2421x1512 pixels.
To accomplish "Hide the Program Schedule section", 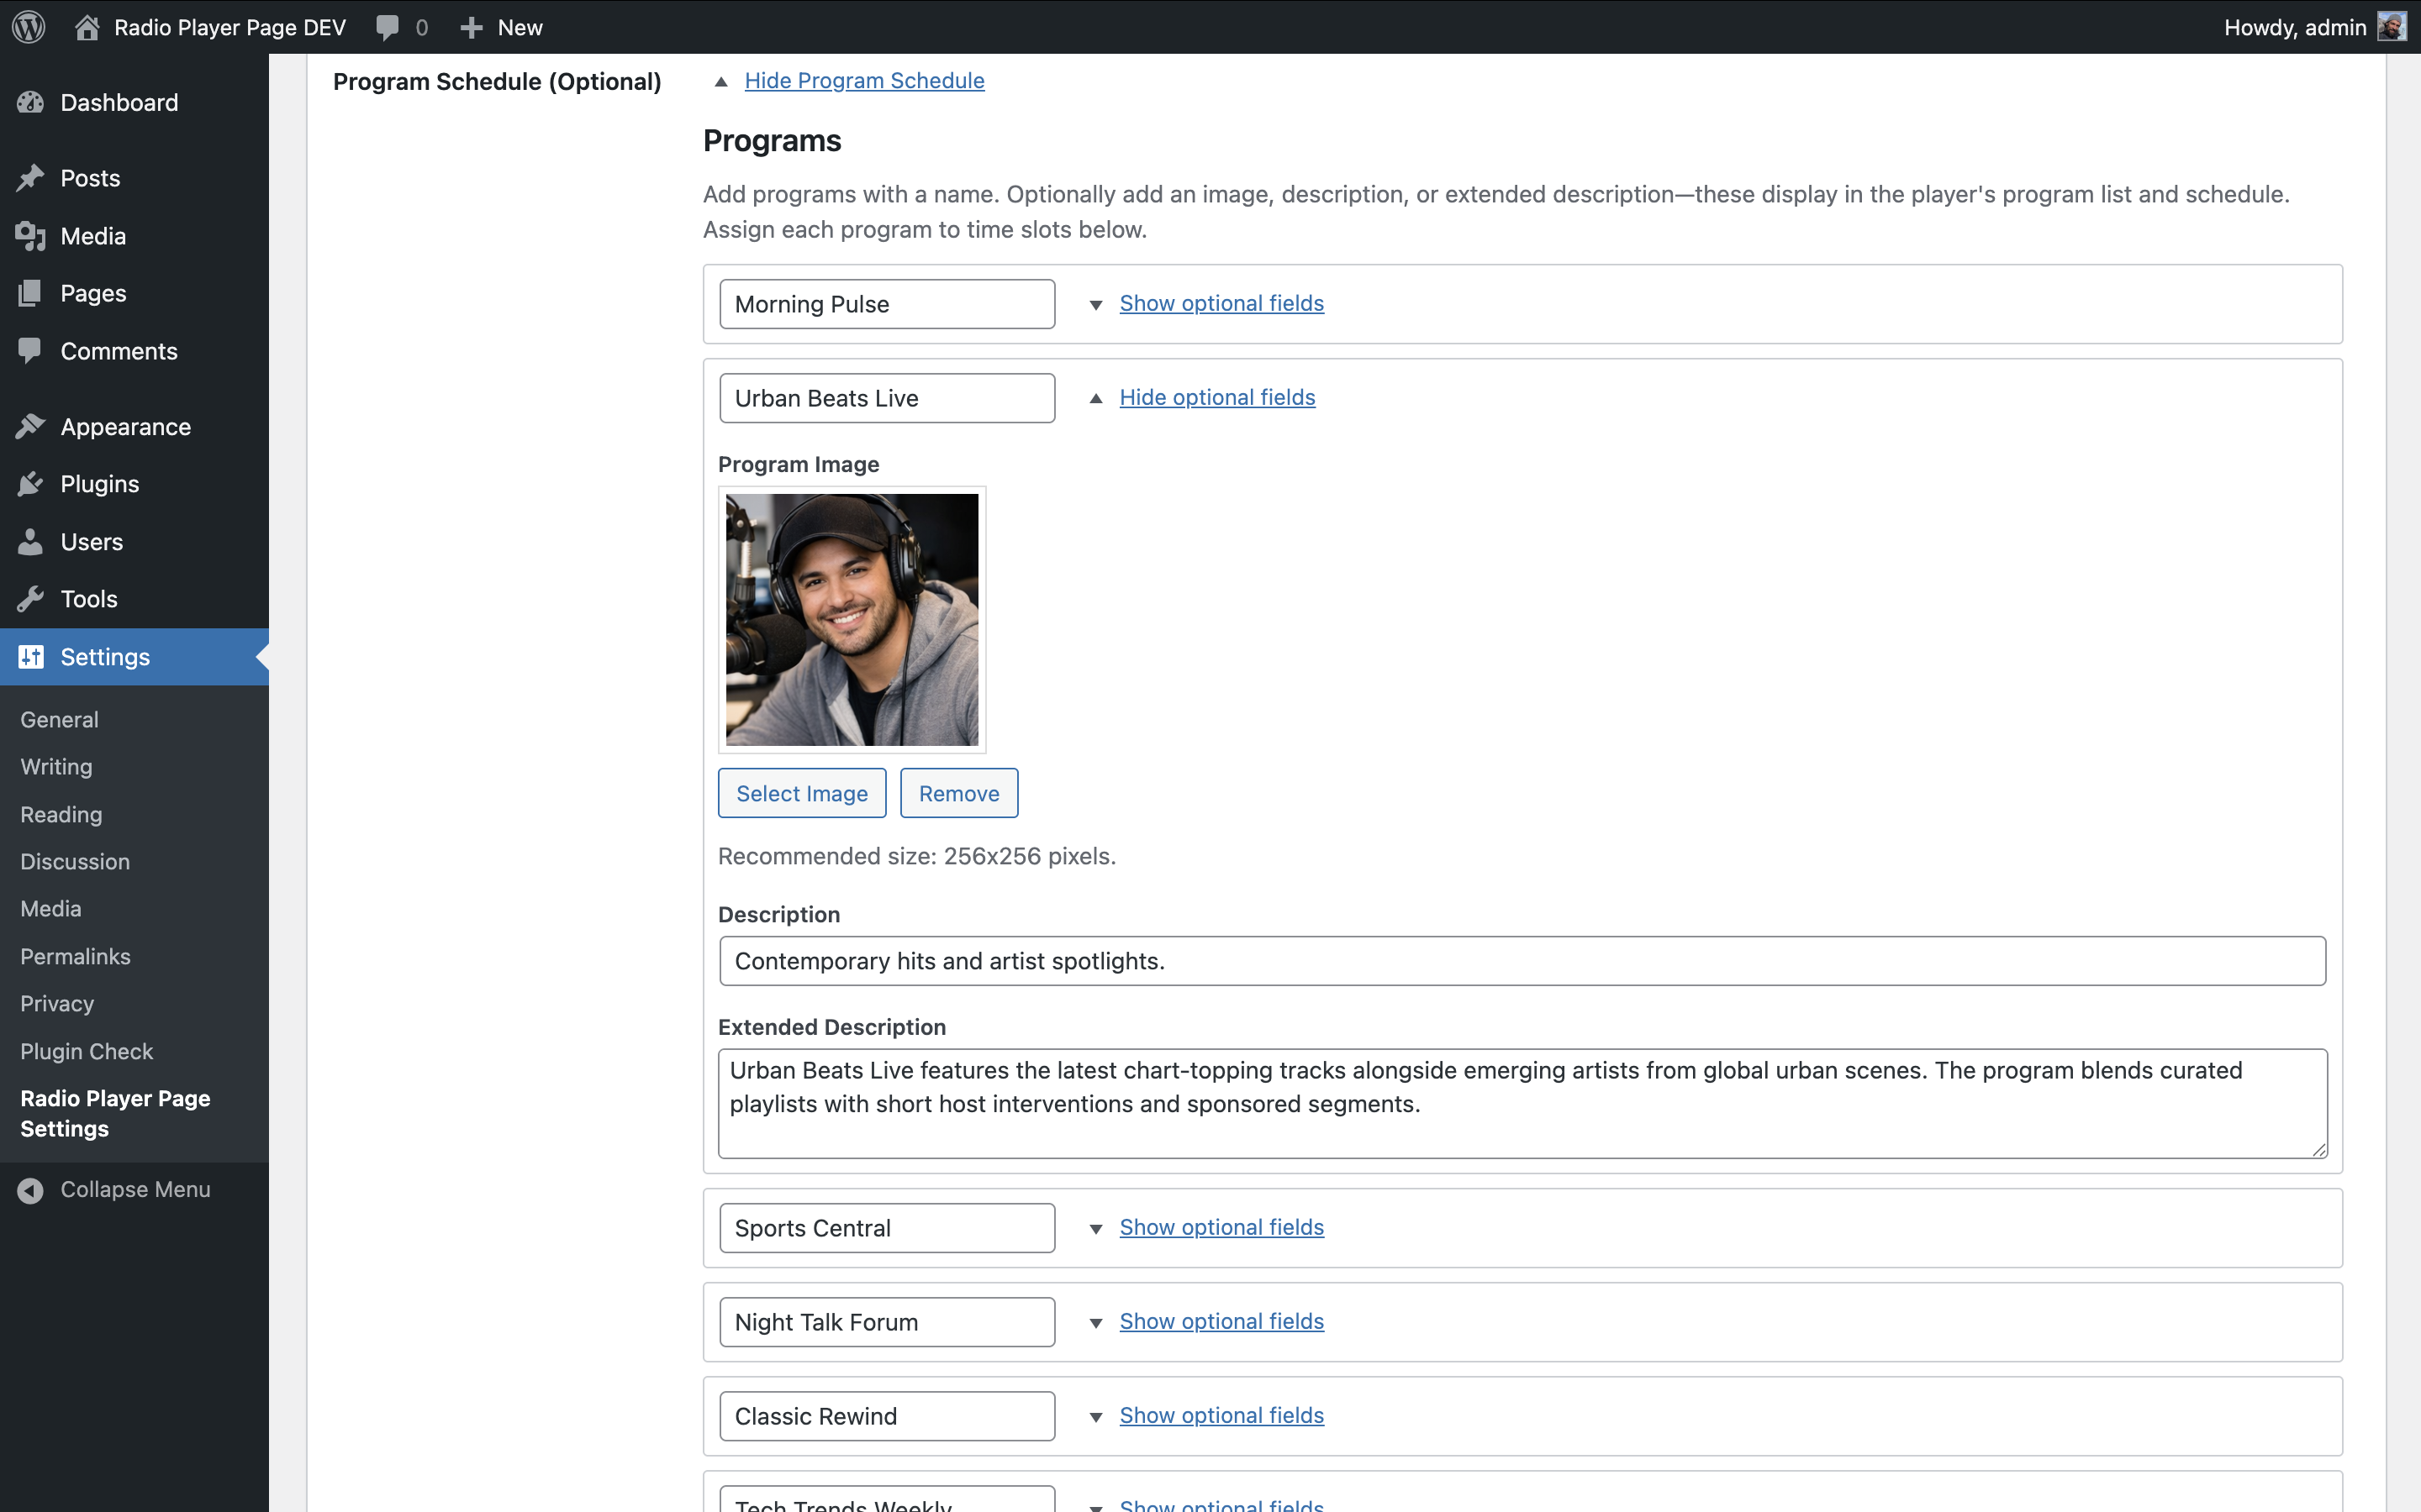I will pyautogui.click(x=863, y=80).
